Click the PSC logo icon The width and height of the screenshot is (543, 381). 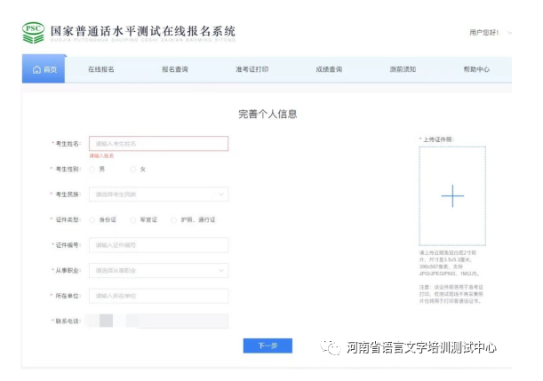pyautogui.click(x=33, y=33)
